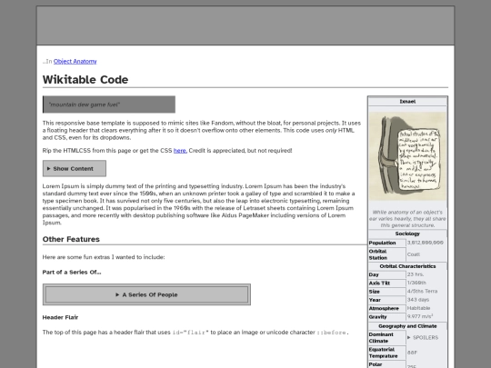Viewport: 491px width, 368px height.
Task: Click the '4/5ths Terra' value
Action: pos(422,292)
